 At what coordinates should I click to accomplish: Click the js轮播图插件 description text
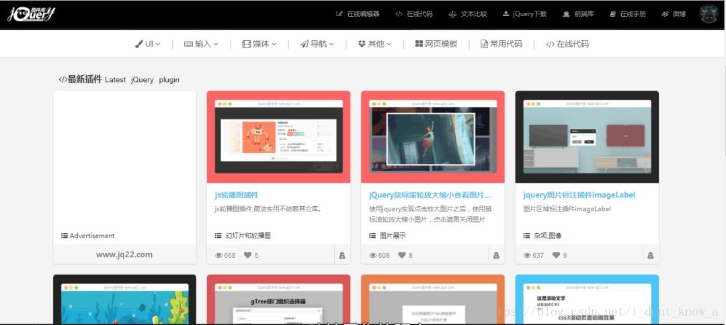point(268,209)
